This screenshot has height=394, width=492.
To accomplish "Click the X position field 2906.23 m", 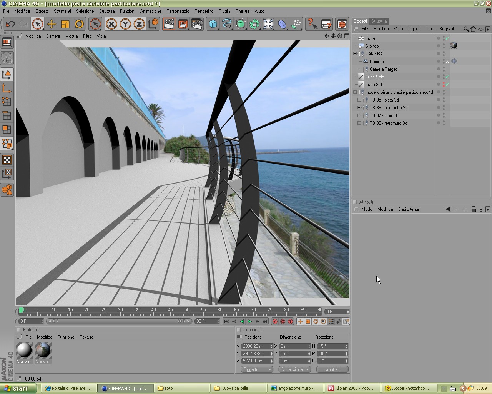I will (x=257, y=346).
